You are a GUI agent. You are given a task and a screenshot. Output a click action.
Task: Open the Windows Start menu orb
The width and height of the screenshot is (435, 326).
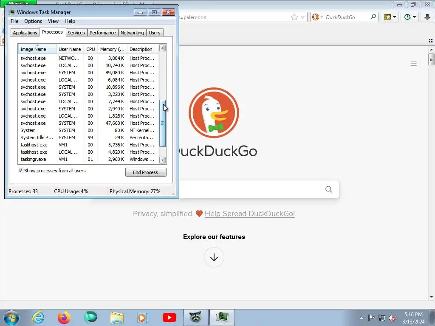11,318
